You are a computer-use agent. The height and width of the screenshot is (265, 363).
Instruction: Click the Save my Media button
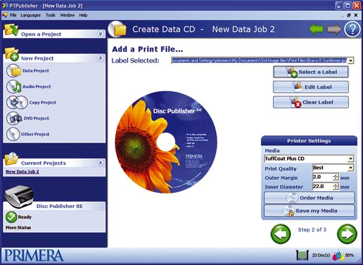pyautogui.click(x=309, y=211)
